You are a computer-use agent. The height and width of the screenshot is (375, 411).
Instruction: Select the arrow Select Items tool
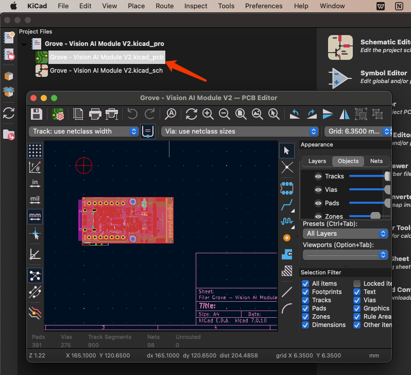(x=287, y=151)
